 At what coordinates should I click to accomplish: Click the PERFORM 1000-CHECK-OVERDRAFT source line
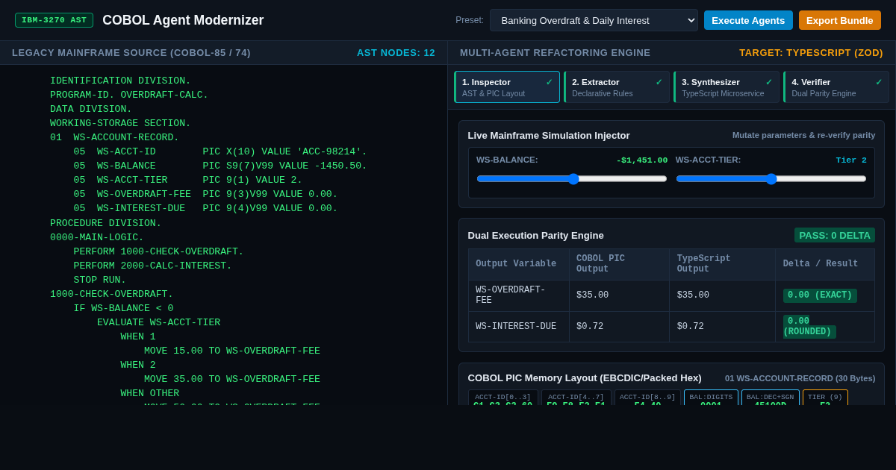pyautogui.click(x=158, y=251)
